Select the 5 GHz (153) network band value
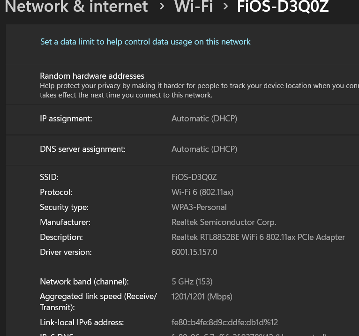Screen dimensions: 359x336 [192, 282]
